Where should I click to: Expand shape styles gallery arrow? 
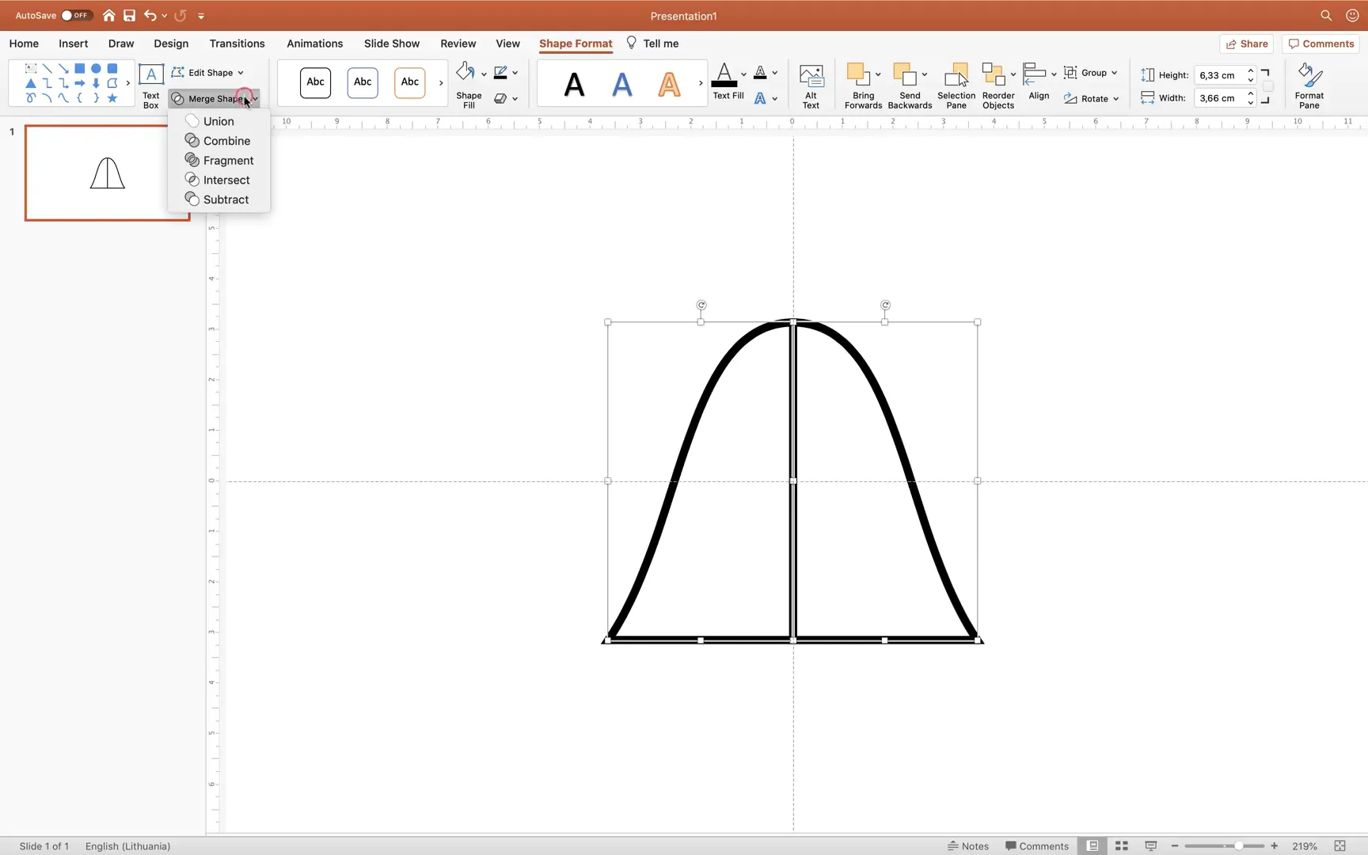441,83
